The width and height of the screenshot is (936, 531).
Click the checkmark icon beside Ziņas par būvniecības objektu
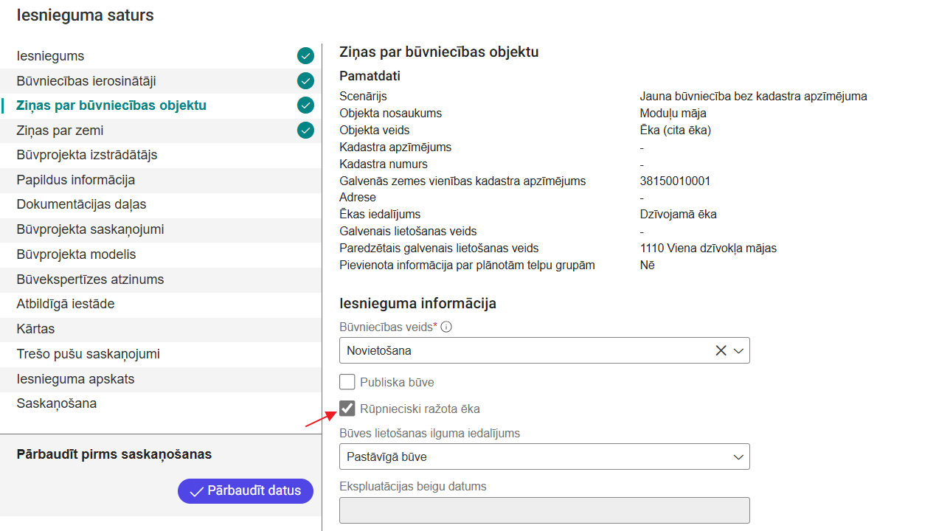pyautogui.click(x=305, y=105)
